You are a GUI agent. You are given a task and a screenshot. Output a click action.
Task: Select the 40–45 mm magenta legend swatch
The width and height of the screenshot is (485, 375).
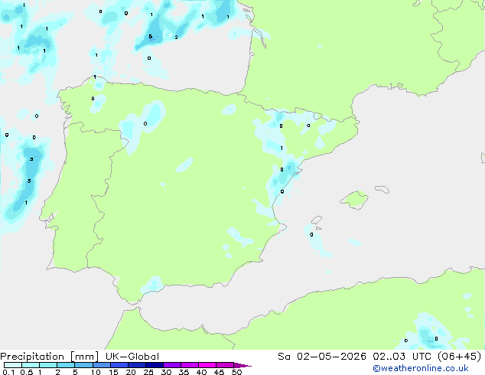[207, 365]
